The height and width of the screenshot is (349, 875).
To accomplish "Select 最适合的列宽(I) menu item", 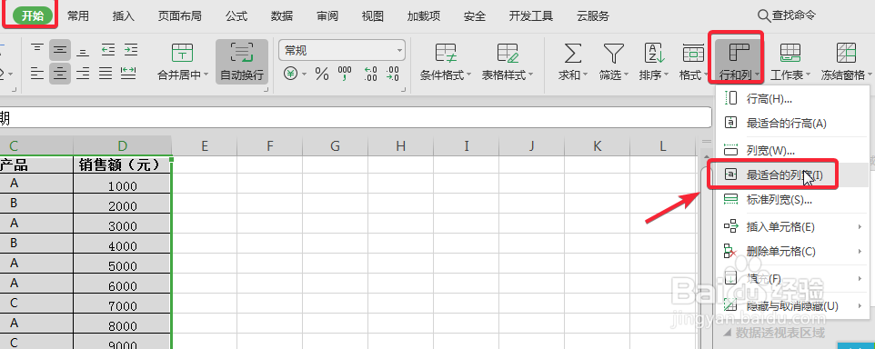I will click(x=792, y=174).
